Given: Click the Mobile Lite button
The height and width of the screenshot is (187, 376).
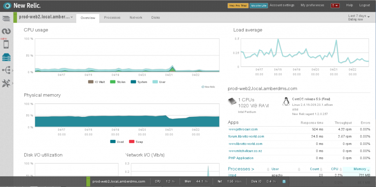Looking at the screenshot, I should click(x=259, y=5).
